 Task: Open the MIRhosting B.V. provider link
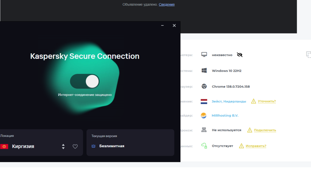click(225, 116)
